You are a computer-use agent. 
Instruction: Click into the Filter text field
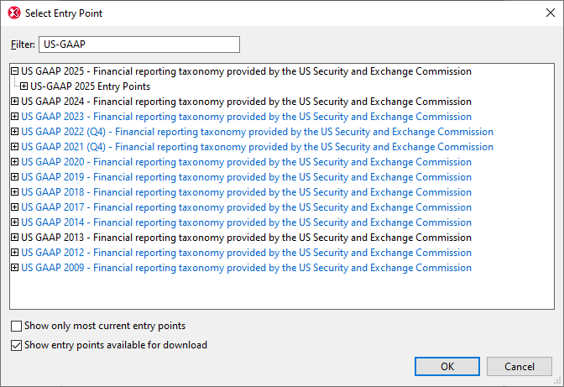tap(138, 44)
